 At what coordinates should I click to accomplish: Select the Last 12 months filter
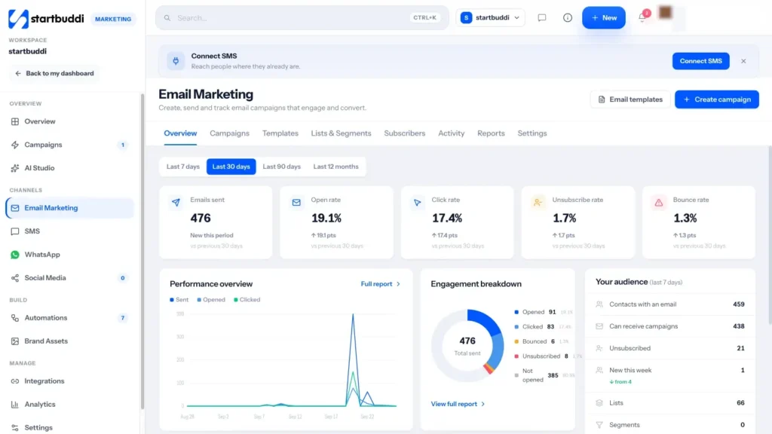(x=335, y=167)
